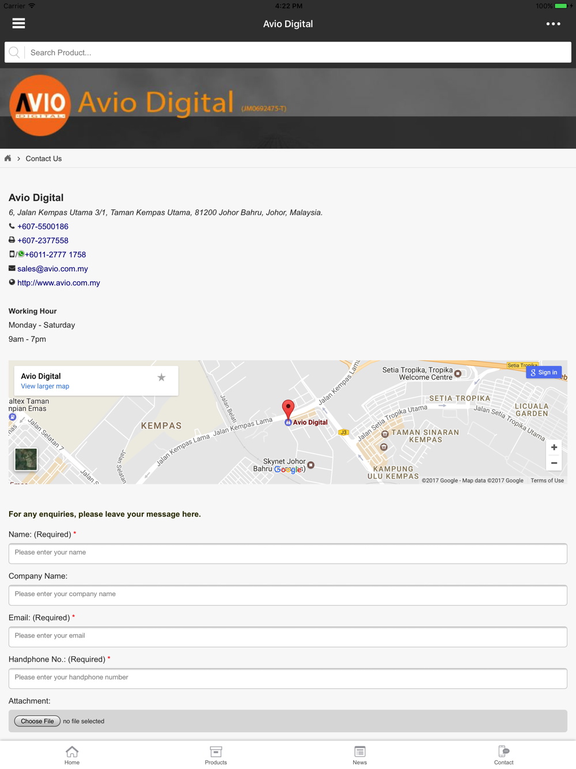The image size is (576, 769).
Task: Open the Products tab
Action: (x=216, y=755)
